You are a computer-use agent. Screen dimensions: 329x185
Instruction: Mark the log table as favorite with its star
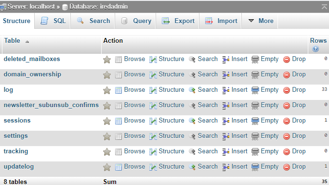(107, 90)
